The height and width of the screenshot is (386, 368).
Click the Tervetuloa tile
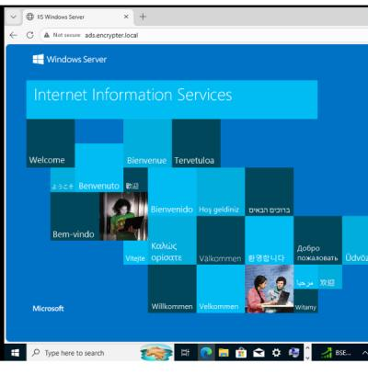coord(196,143)
